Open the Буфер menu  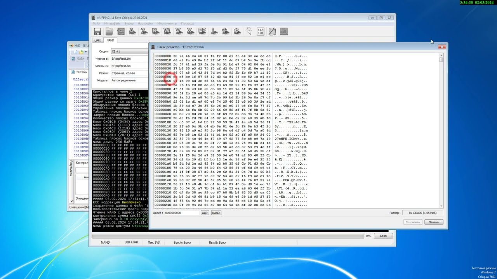pos(129,24)
